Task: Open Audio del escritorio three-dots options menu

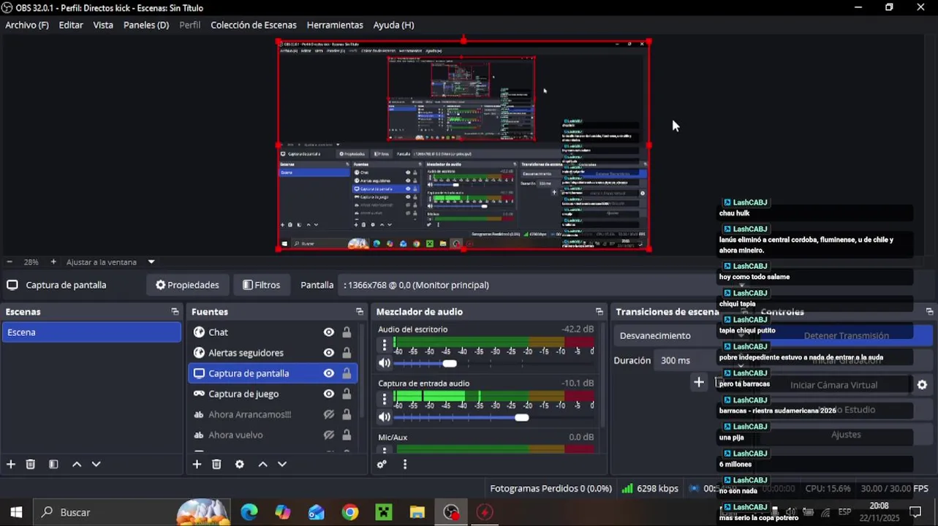Action: (x=385, y=344)
